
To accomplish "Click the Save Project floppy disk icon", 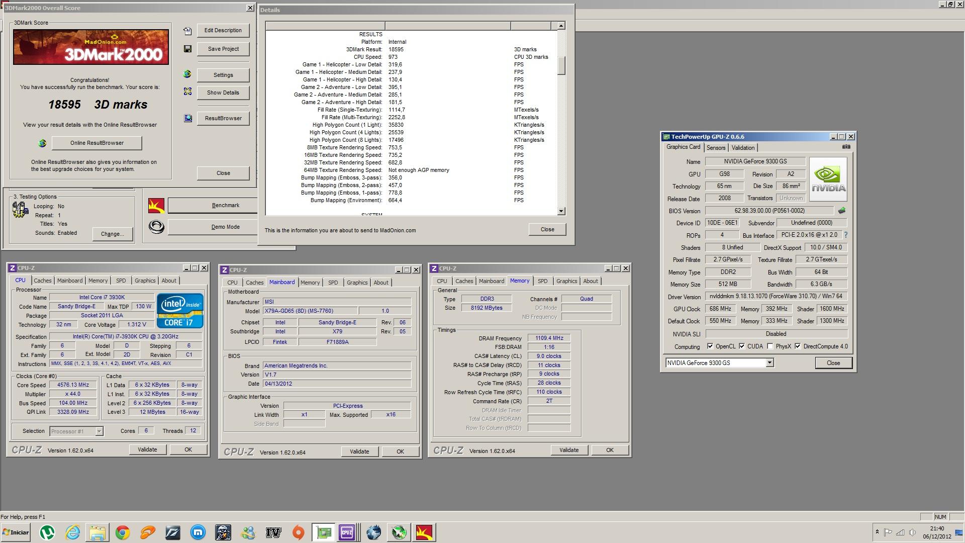I will coord(187,49).
